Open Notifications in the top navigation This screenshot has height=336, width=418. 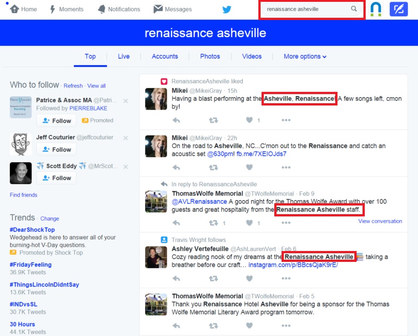(119, 9)
